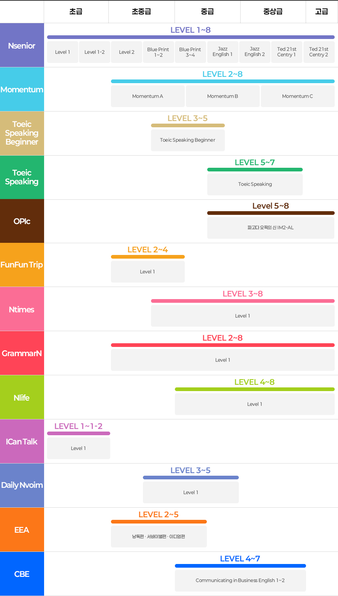The height and width of the screenshot is (596, 338).
Task: Click the FunFun Trip Level 1 box
Action: pyautogui.click(x=148, y=272)
